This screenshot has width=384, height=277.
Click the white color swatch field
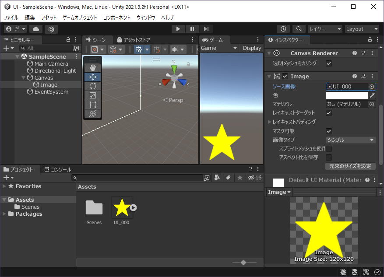(347, 95)
